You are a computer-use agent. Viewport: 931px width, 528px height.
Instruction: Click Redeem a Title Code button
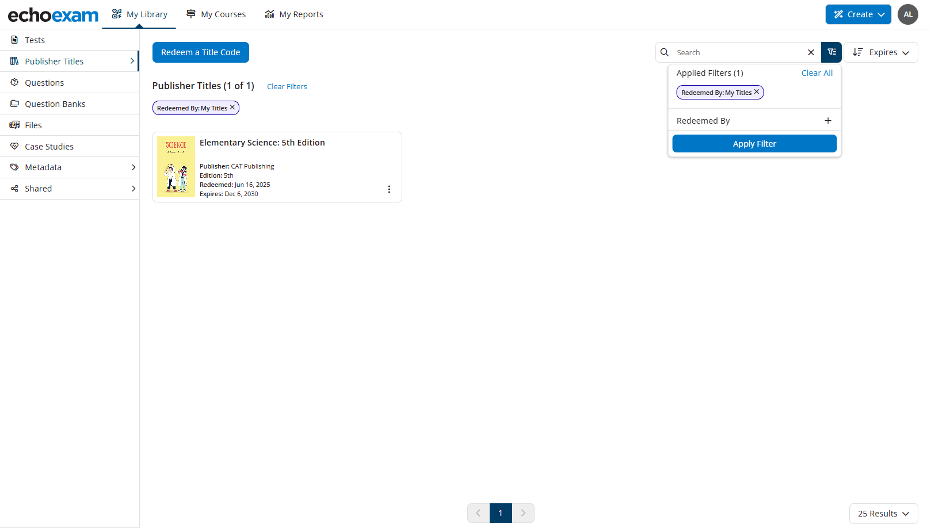coord(201,52)
